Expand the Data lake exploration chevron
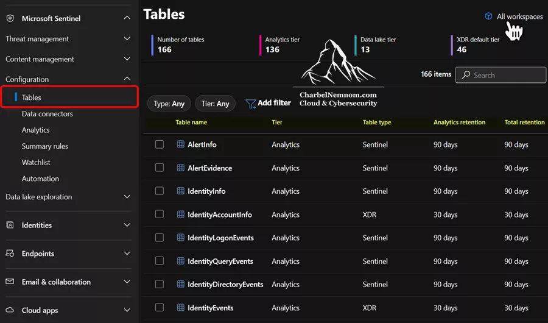The image size is (548, 323). click(127, 197)
